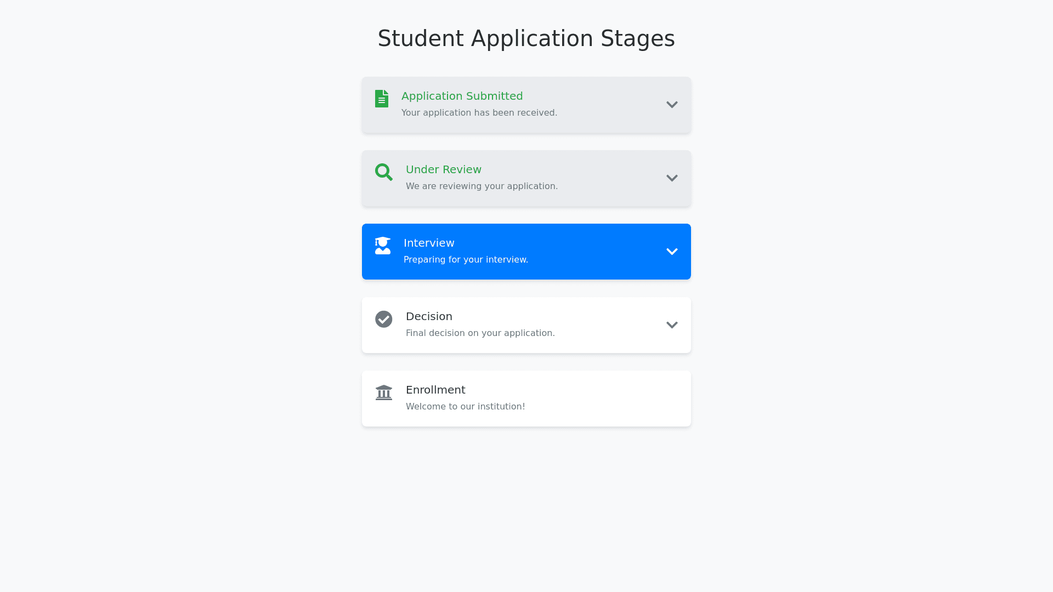The image size is (1053, 592).
Task: Click "Welcome to our institution!" text
Action: [x=465, y=406]
